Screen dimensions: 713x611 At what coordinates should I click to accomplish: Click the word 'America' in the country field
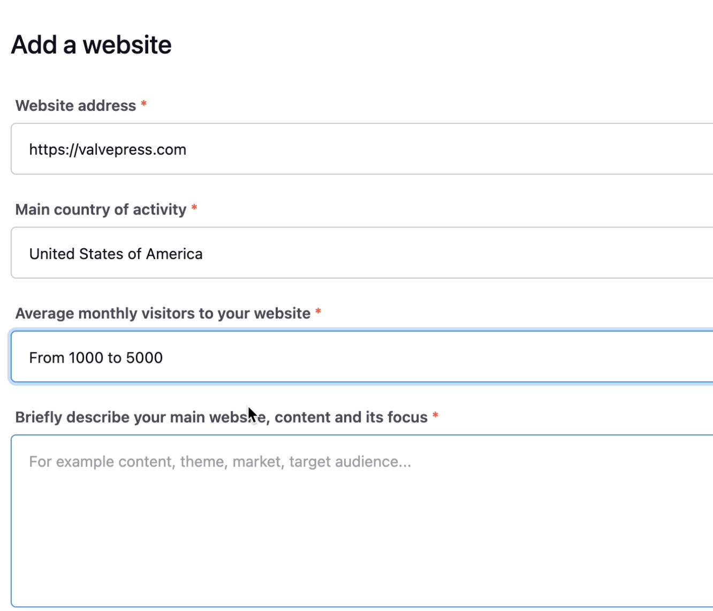tap(174, 254)
